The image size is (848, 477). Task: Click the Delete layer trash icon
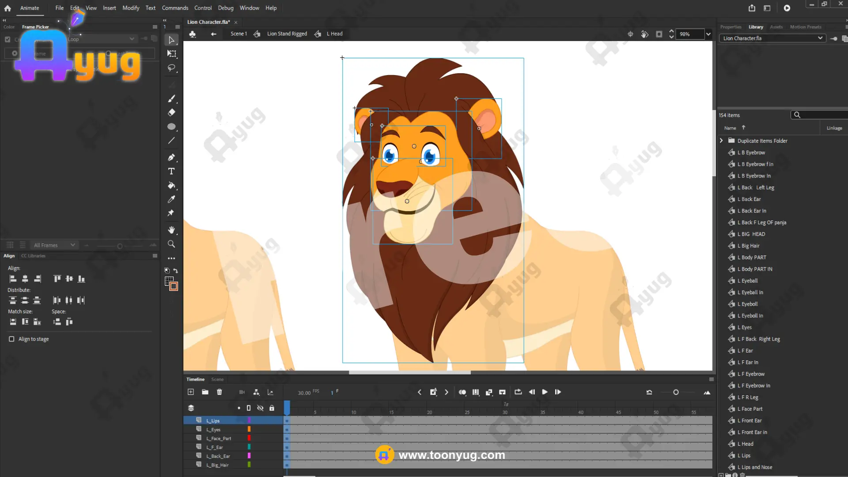(220, 392)
